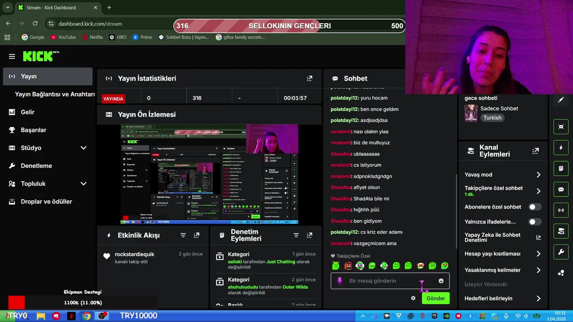Pop out the Kanal Eylemleri panel
573x322 pixels.
pos(535,151)
